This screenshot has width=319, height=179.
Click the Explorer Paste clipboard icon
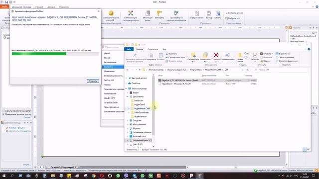[x=160, y=55]
